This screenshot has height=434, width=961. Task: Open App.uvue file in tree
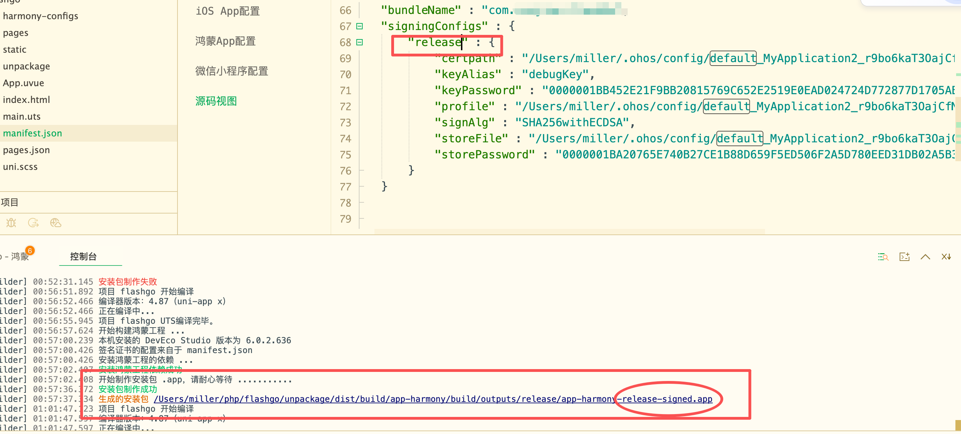pos(23,83)
